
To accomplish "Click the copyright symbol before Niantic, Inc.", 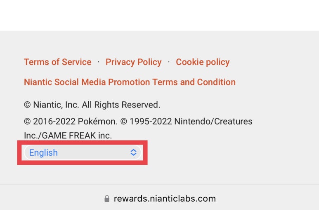I will [27, 105].
